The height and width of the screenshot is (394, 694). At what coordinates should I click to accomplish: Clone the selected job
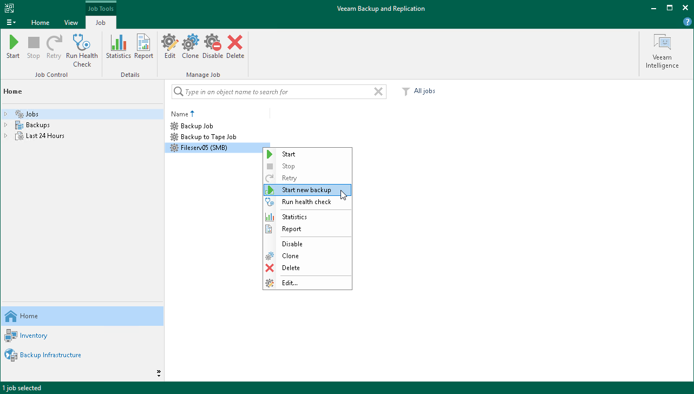click(190, 46)
